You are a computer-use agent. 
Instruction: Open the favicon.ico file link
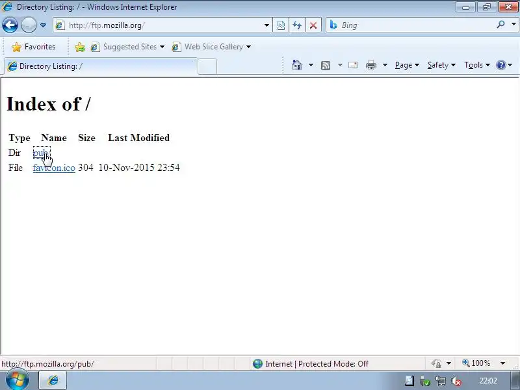(x=54, y=168)
